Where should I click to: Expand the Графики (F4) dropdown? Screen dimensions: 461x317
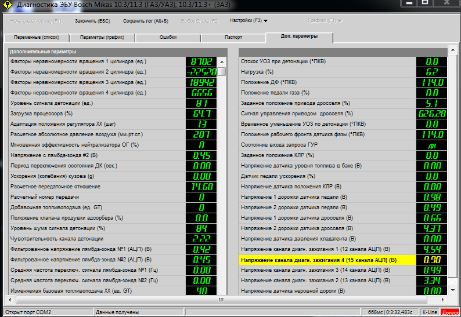click(325, 20)
